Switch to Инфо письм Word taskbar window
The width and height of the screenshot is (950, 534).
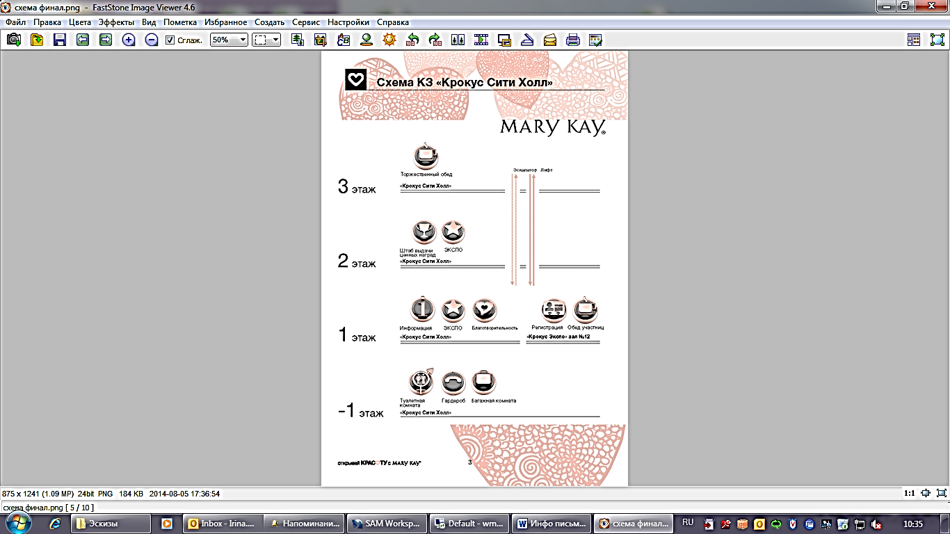point(551,524)
